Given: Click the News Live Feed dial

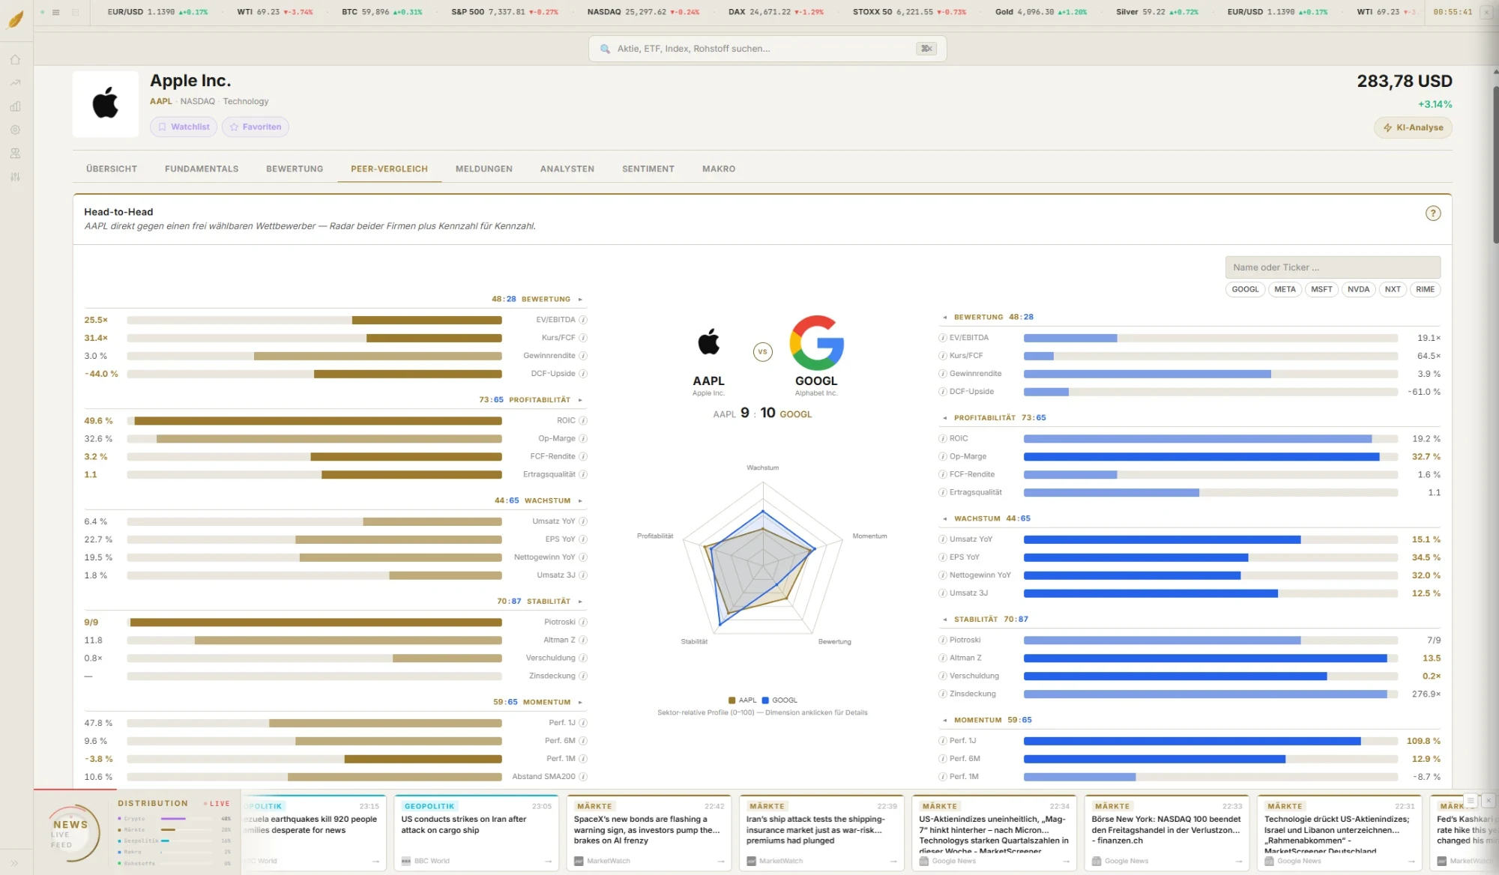Looking at the screenshot, I should pos(73,832).
